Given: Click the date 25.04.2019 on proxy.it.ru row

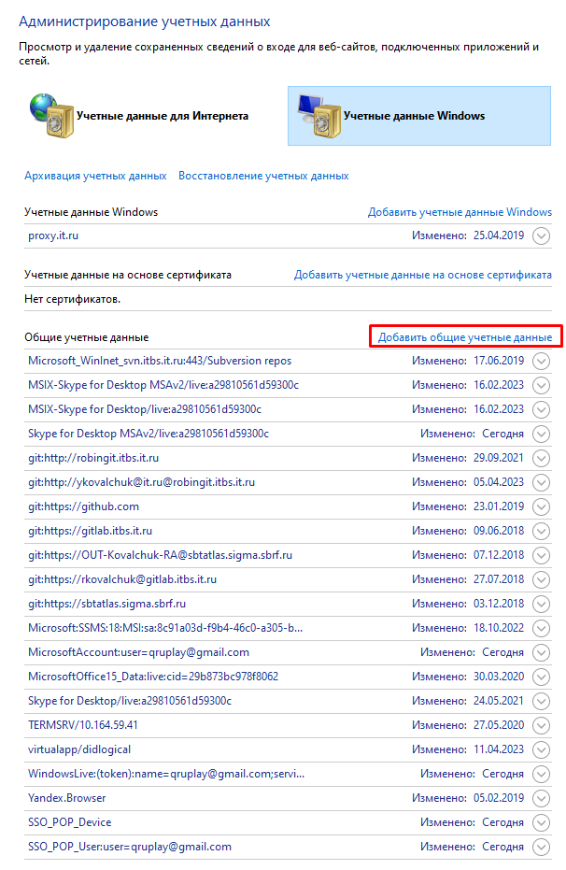Looking at the screenshot, I should point(499,235).
